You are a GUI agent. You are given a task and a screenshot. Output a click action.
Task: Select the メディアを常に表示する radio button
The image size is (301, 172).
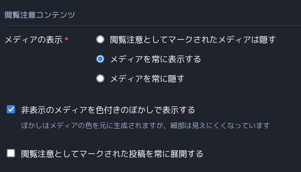click(x=100, y=59)
